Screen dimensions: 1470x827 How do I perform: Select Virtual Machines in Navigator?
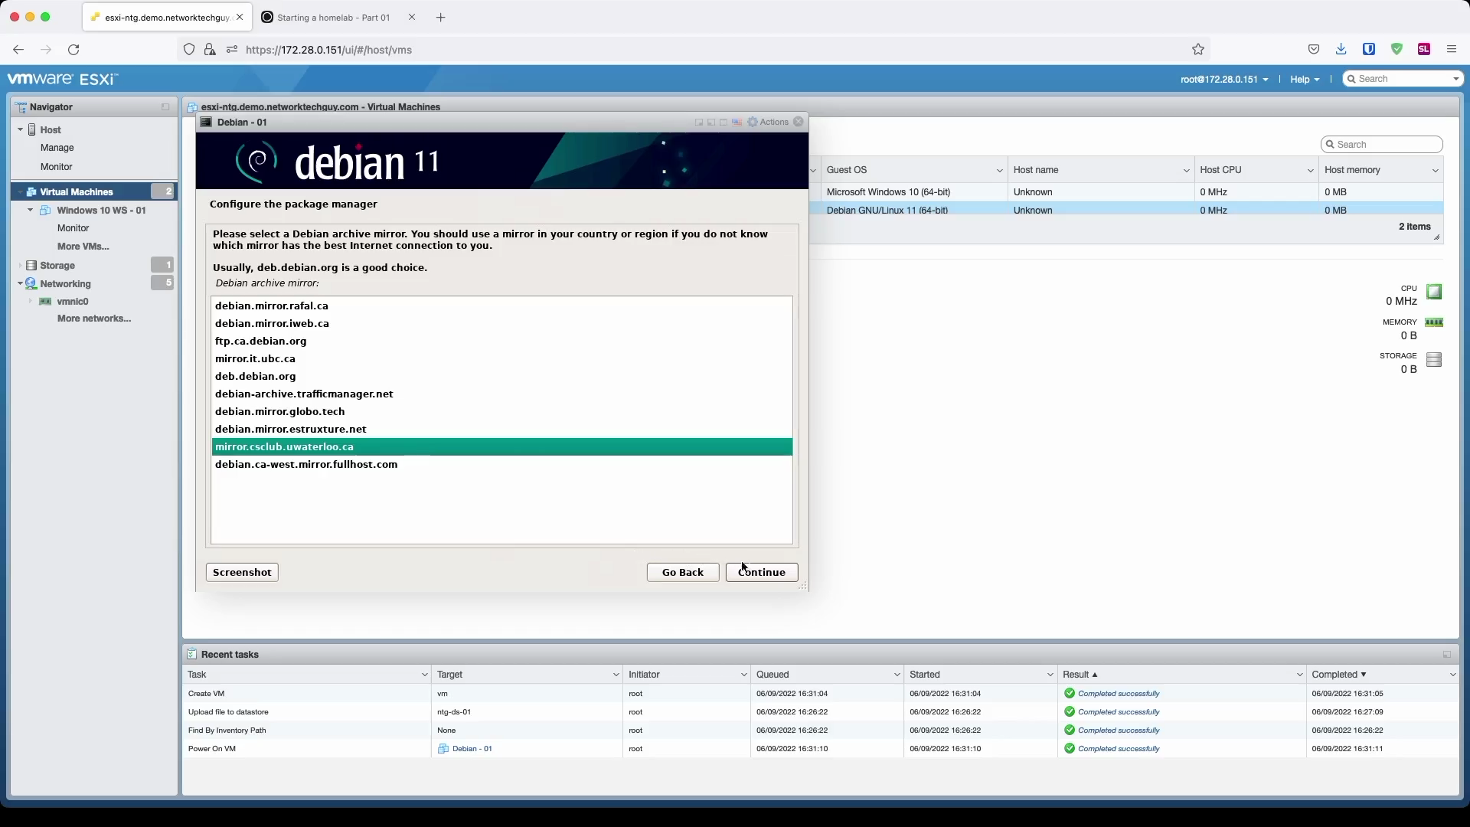tap(77, 192)
